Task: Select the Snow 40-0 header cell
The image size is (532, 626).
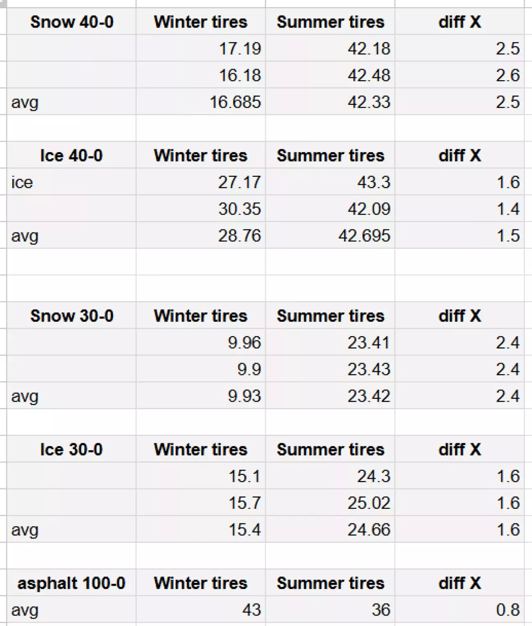Action: click(x=71, y=22)
